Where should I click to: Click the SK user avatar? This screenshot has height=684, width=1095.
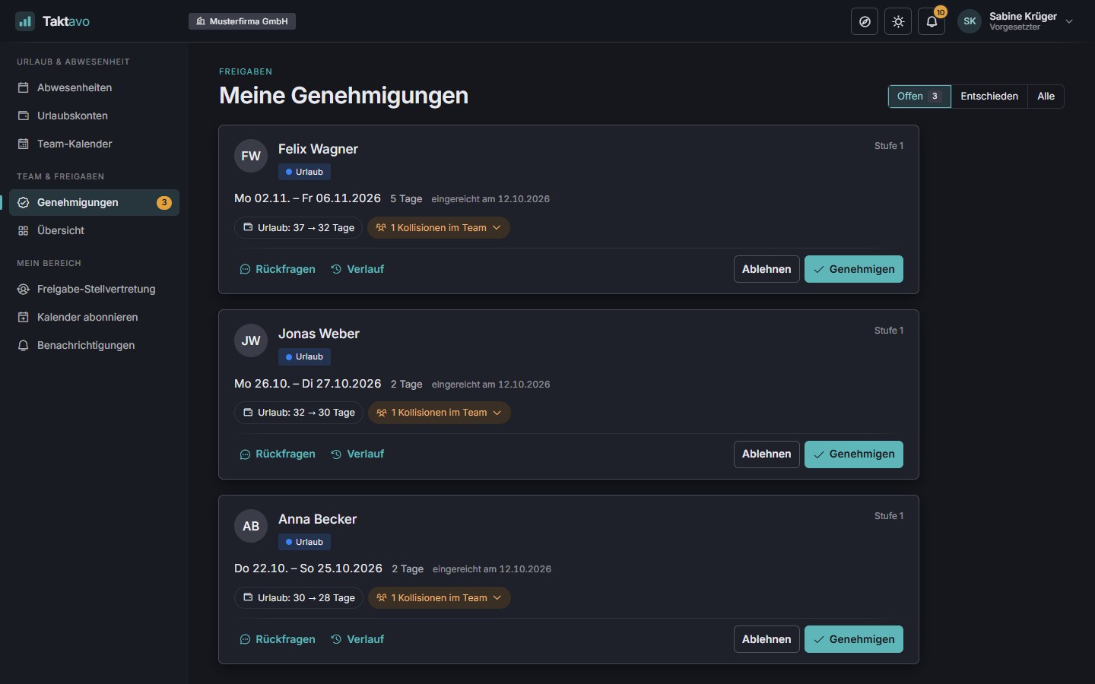pos(970,21)
